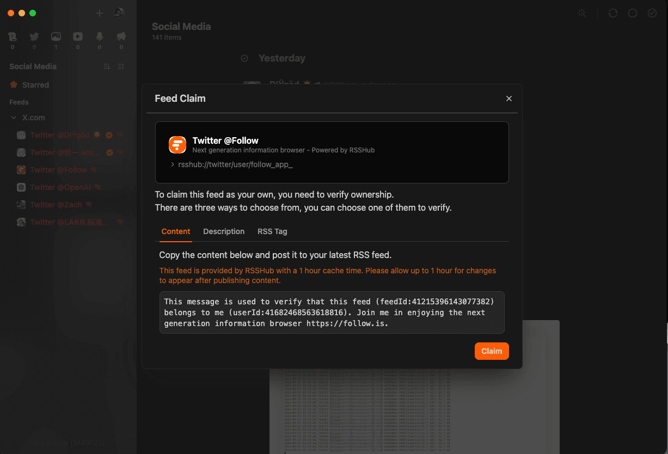
Task: Click the check circle beside Yesterday
Action: pos(244,58)
